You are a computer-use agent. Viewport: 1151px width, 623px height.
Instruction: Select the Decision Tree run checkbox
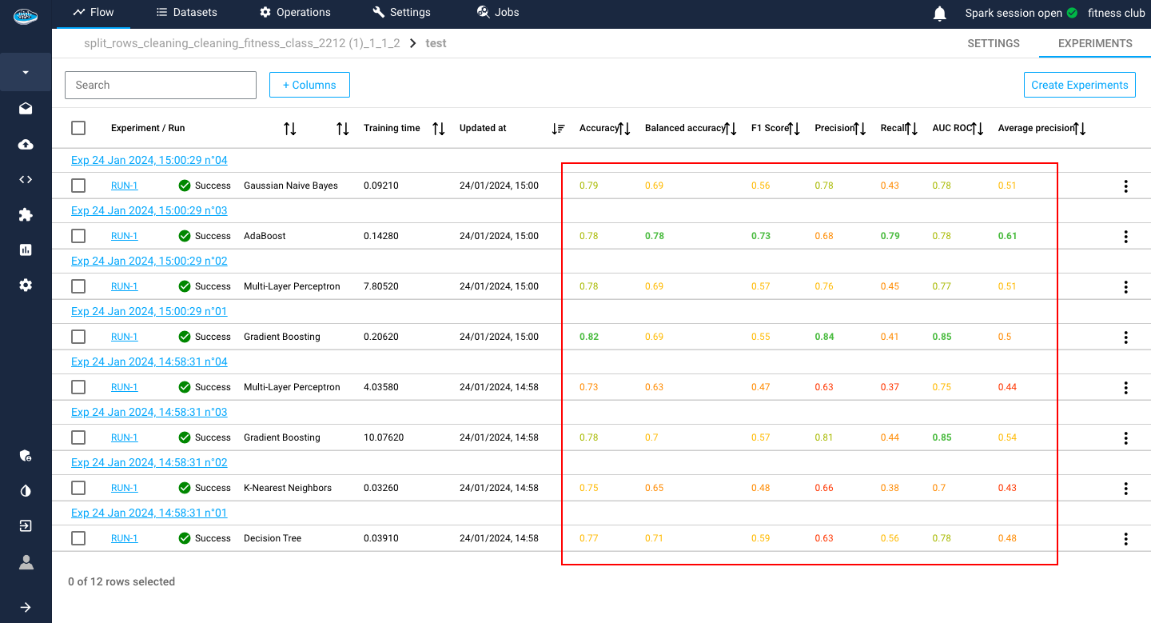point(78,538)
